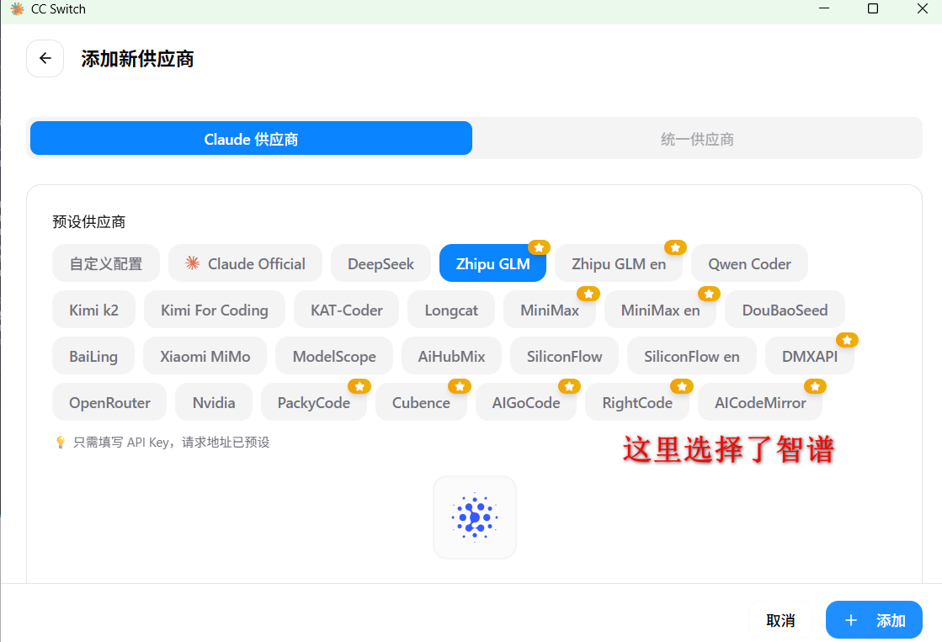Select the BaiLing preset

[x=93, y=356]
